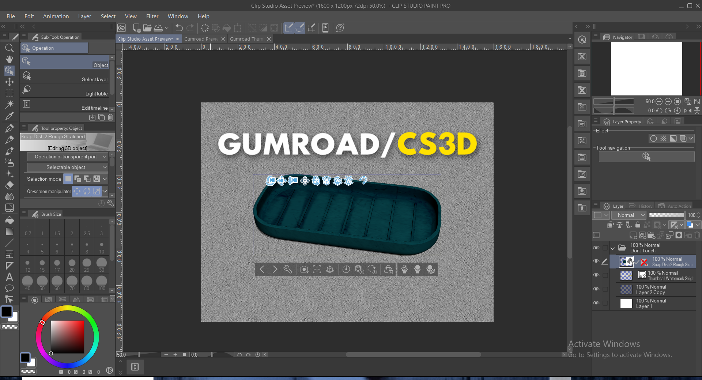702x380 pixels.
Task: Enable the Border effect in Layer Property
Action: pos(653,138)
